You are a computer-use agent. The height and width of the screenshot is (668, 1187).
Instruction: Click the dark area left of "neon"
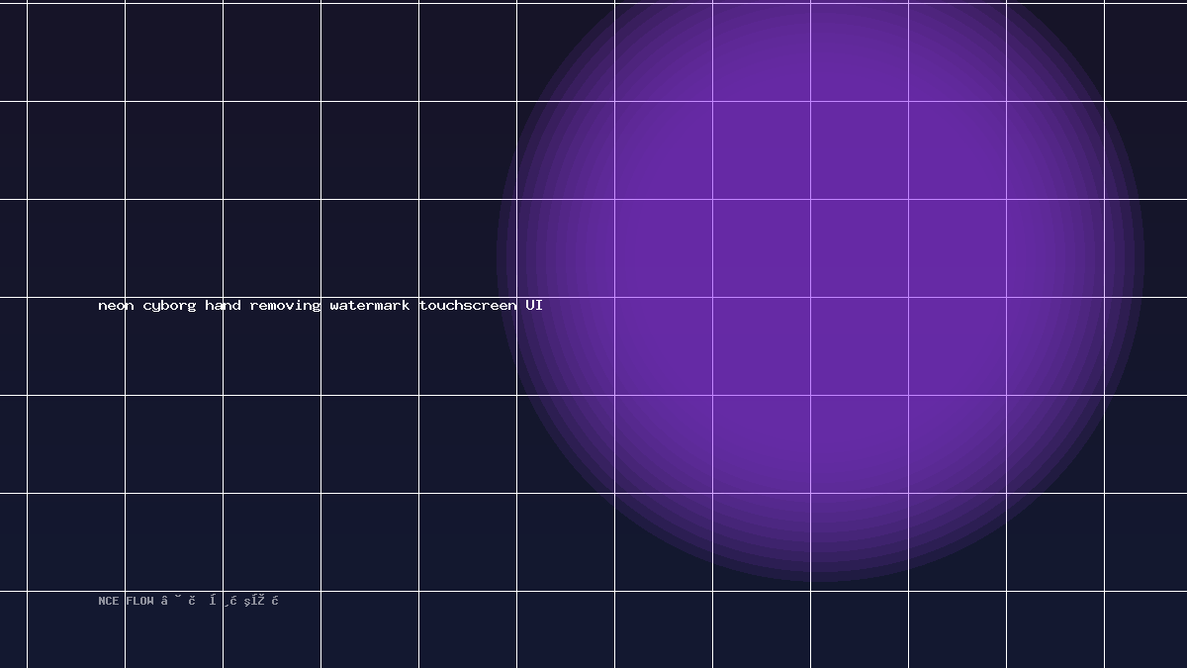61,306
